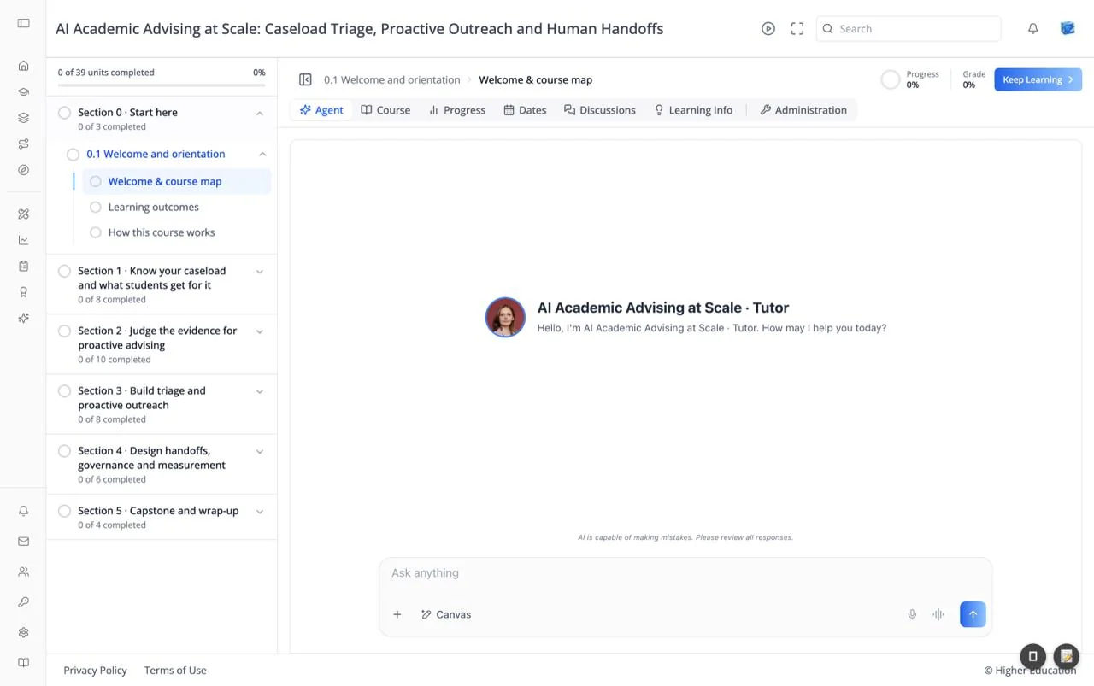Viewport: 1094px width, 686px height.
Task: Click the plus attachment icon in chat box
Action: 397,614
